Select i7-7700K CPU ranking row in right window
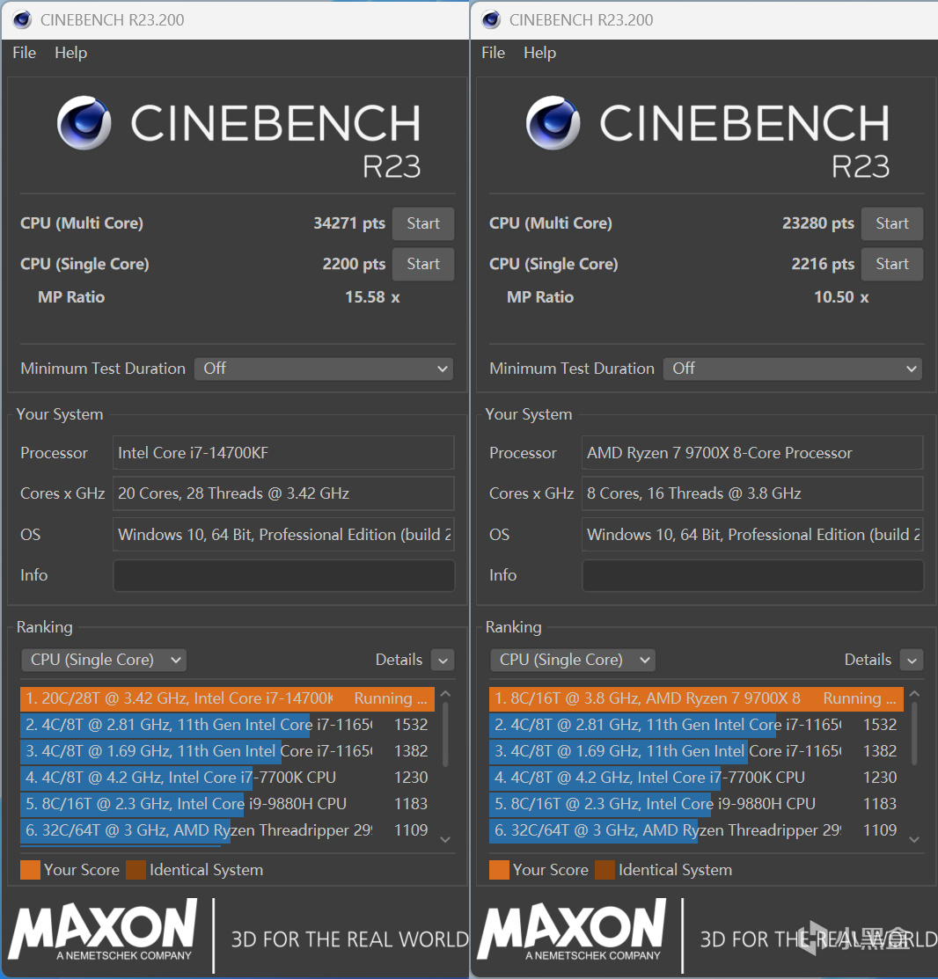 pos(696,778)
